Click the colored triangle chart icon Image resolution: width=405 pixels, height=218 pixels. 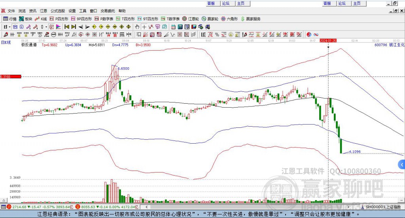point(59,27)
